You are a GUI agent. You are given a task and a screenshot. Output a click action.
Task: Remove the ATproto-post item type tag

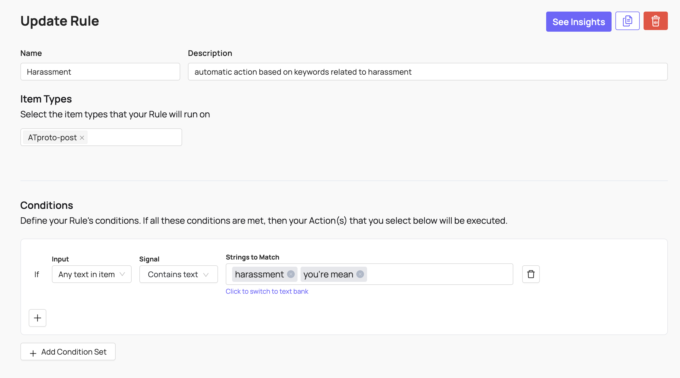pyautogui.click(x=82, y=137)
